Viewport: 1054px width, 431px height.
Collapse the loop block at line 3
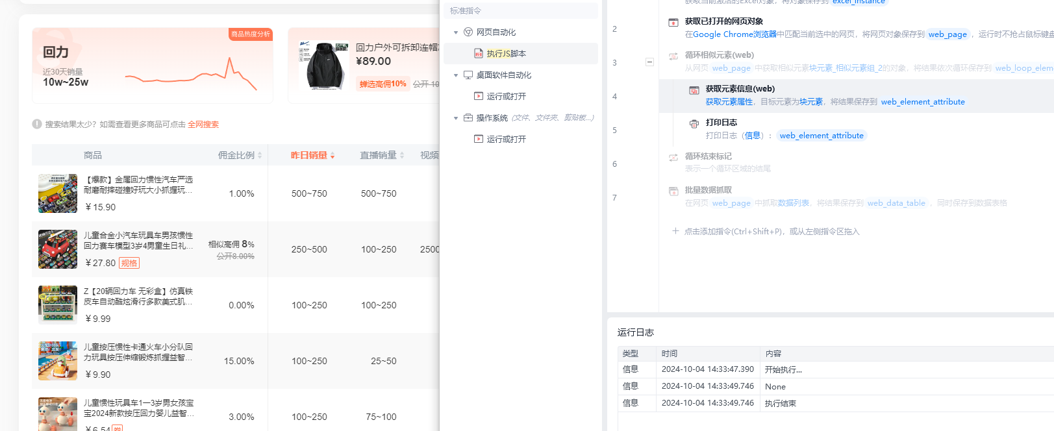(649, 62)
